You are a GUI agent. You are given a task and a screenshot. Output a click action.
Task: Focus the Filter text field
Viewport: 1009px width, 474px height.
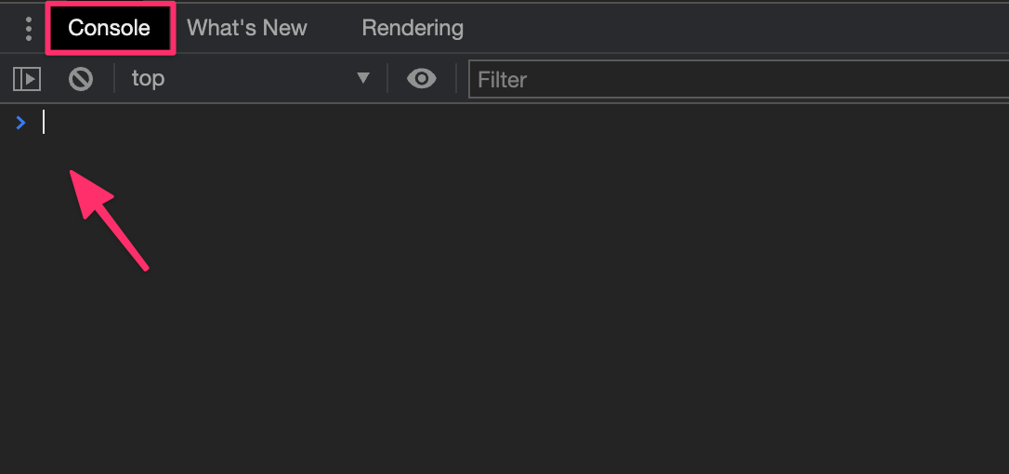(734, 80)
